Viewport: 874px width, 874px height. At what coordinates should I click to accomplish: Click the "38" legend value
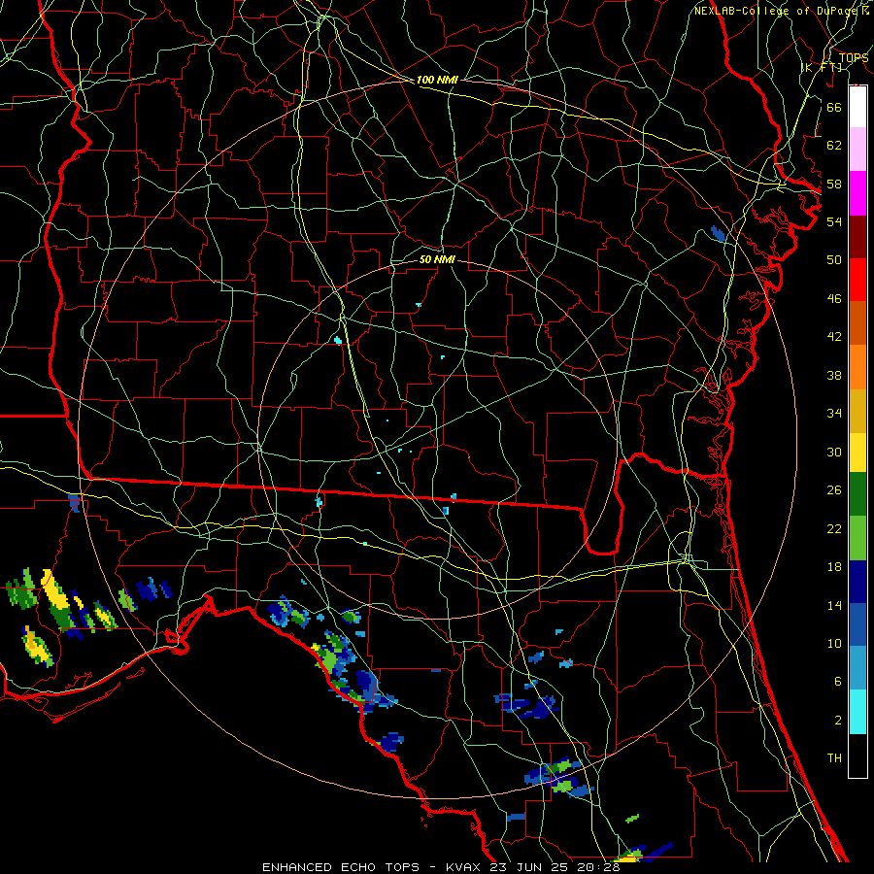[834, 376]
